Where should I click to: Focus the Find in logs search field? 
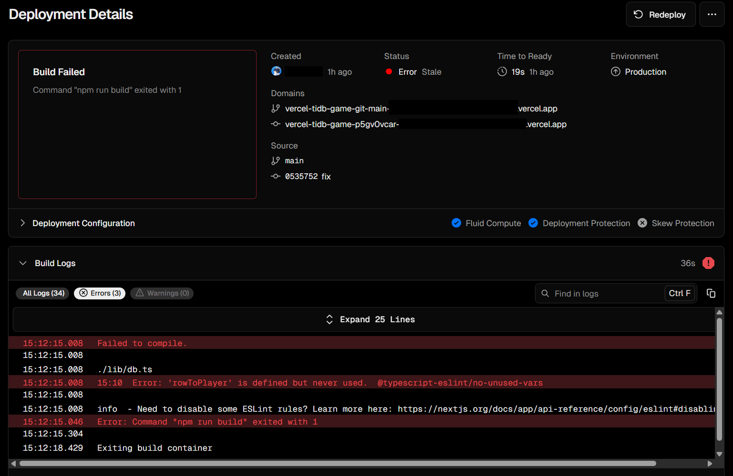616,293
